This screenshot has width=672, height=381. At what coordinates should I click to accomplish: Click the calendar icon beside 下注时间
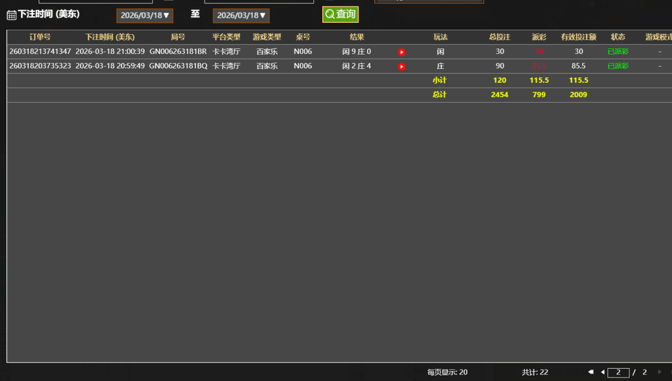(11, 15)
